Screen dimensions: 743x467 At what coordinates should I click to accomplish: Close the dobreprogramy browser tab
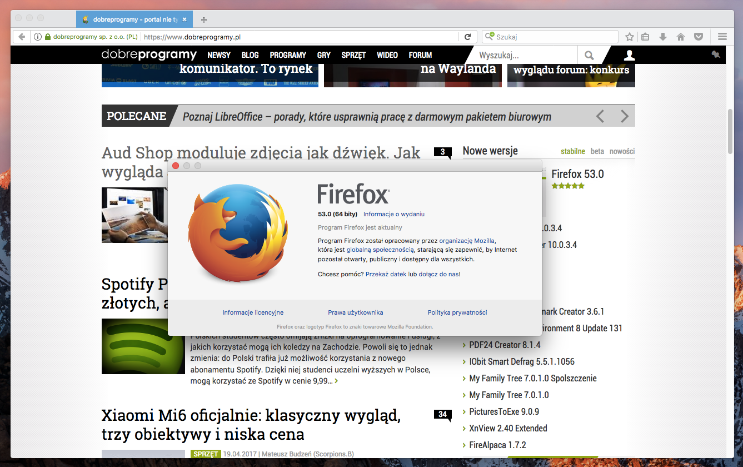pyautogui.click(x=184, y=19)
